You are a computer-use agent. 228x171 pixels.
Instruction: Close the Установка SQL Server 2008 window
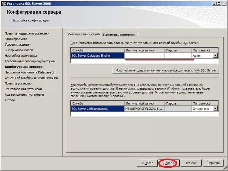tap(224, 3)
